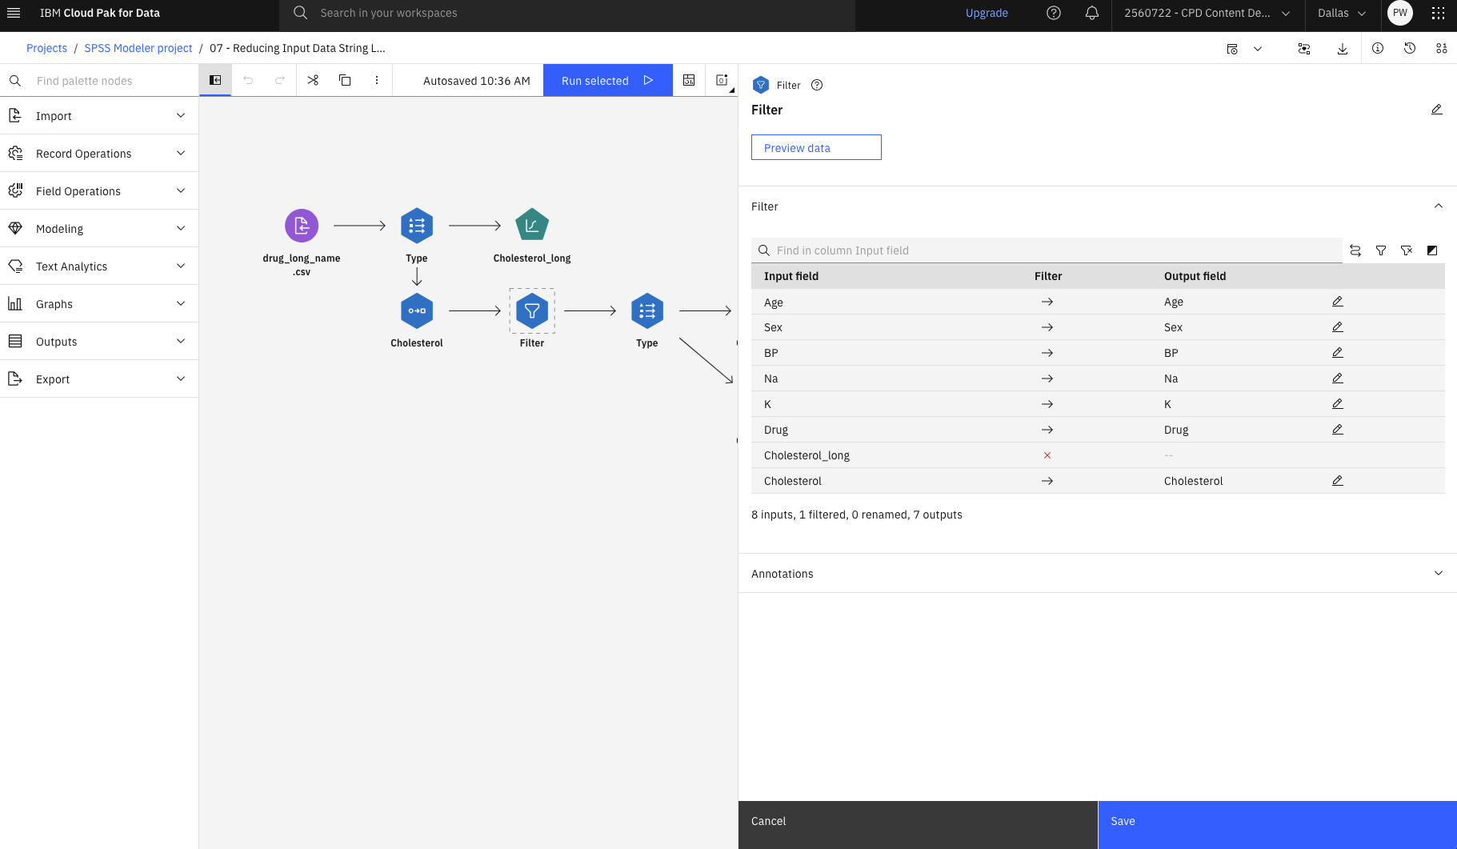This screenshot has height=849, width=1457.
Task: Toggle filter arrow for Sex field
Action: coord(1047,327)
